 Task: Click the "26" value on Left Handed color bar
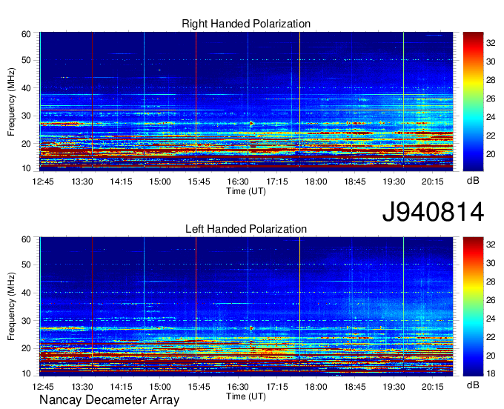(491, 300)
